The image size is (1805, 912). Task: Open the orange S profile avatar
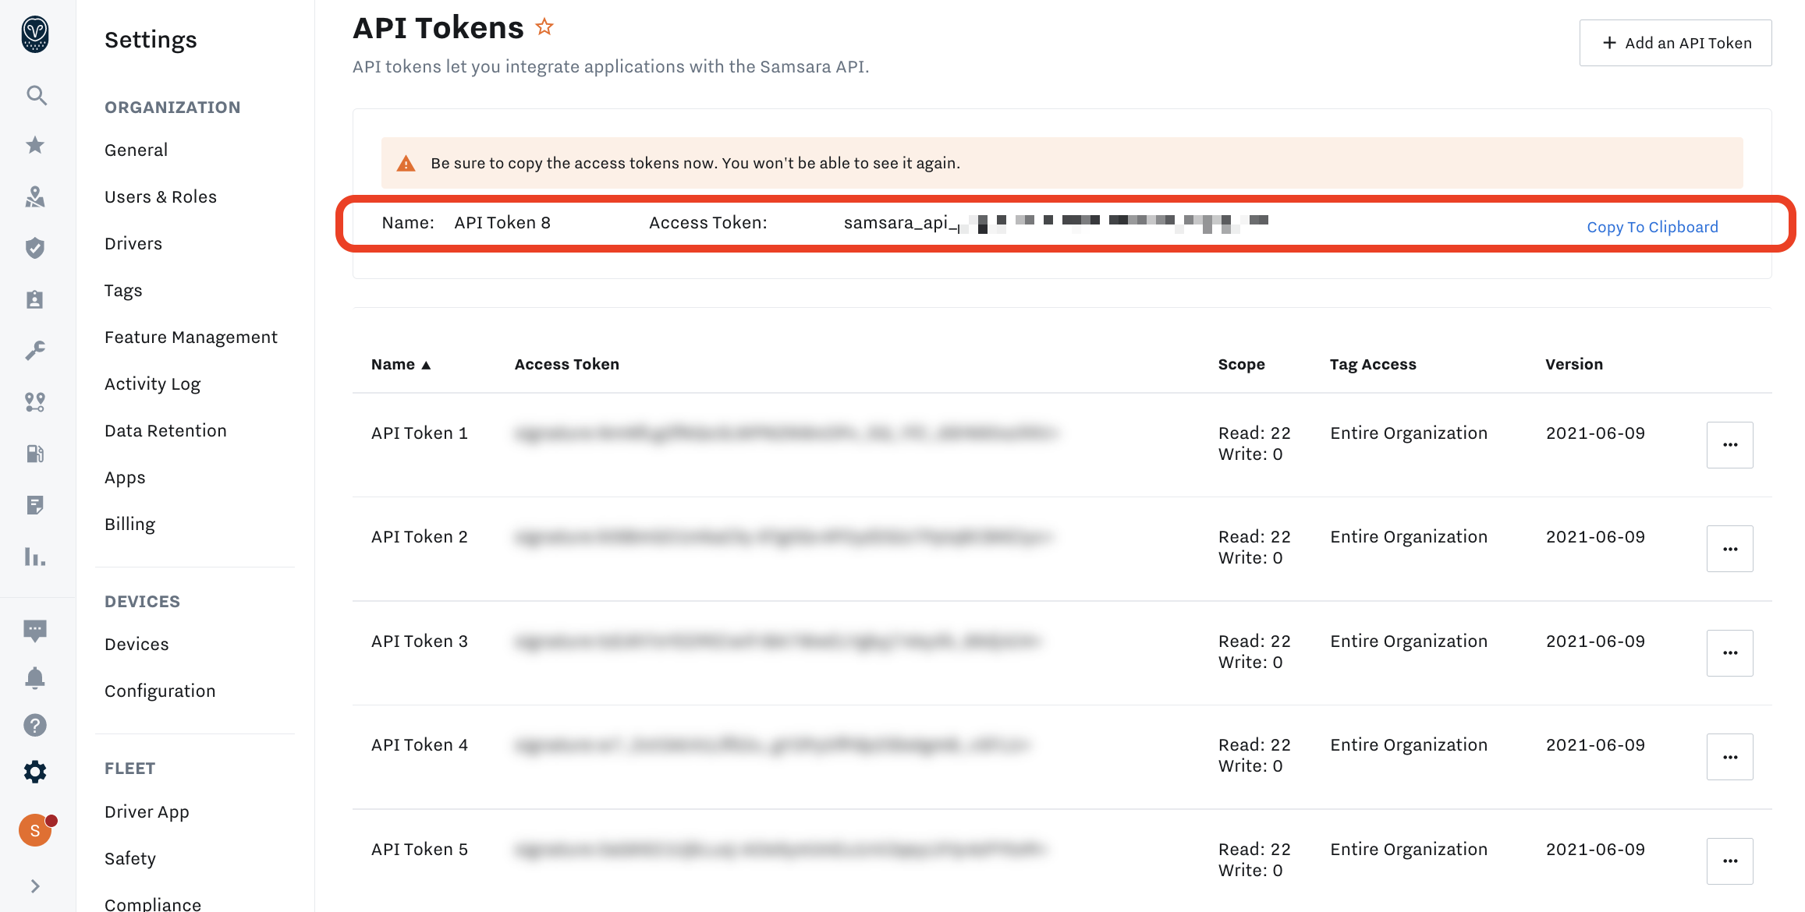click(x=36, y=829)
